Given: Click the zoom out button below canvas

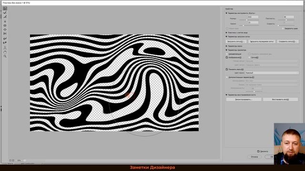Looking at the screenshot, I should coord(10,161).
